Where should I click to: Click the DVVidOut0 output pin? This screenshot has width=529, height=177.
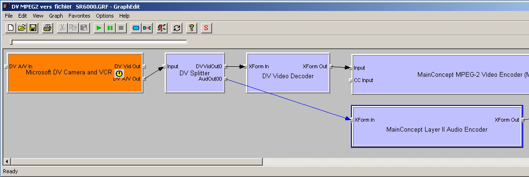point(225,66)
